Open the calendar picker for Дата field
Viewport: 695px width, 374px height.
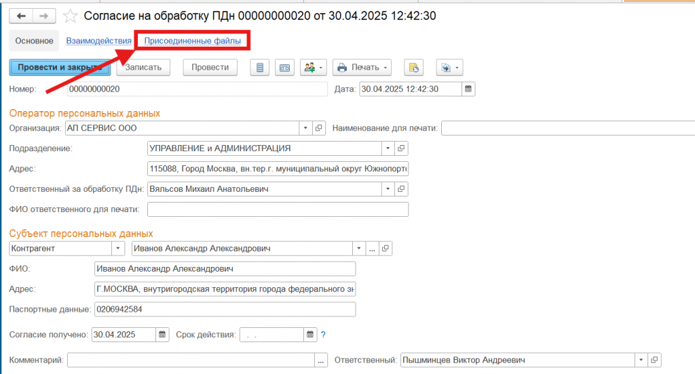click(x=468, y=89)
